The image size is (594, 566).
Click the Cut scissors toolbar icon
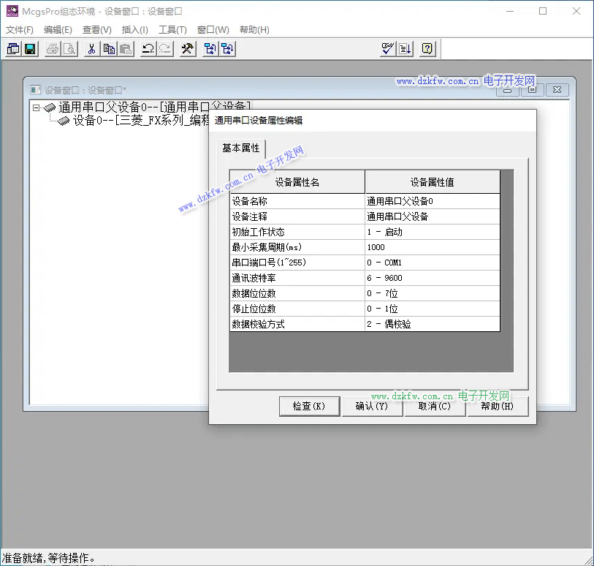[x=91, y=49]
